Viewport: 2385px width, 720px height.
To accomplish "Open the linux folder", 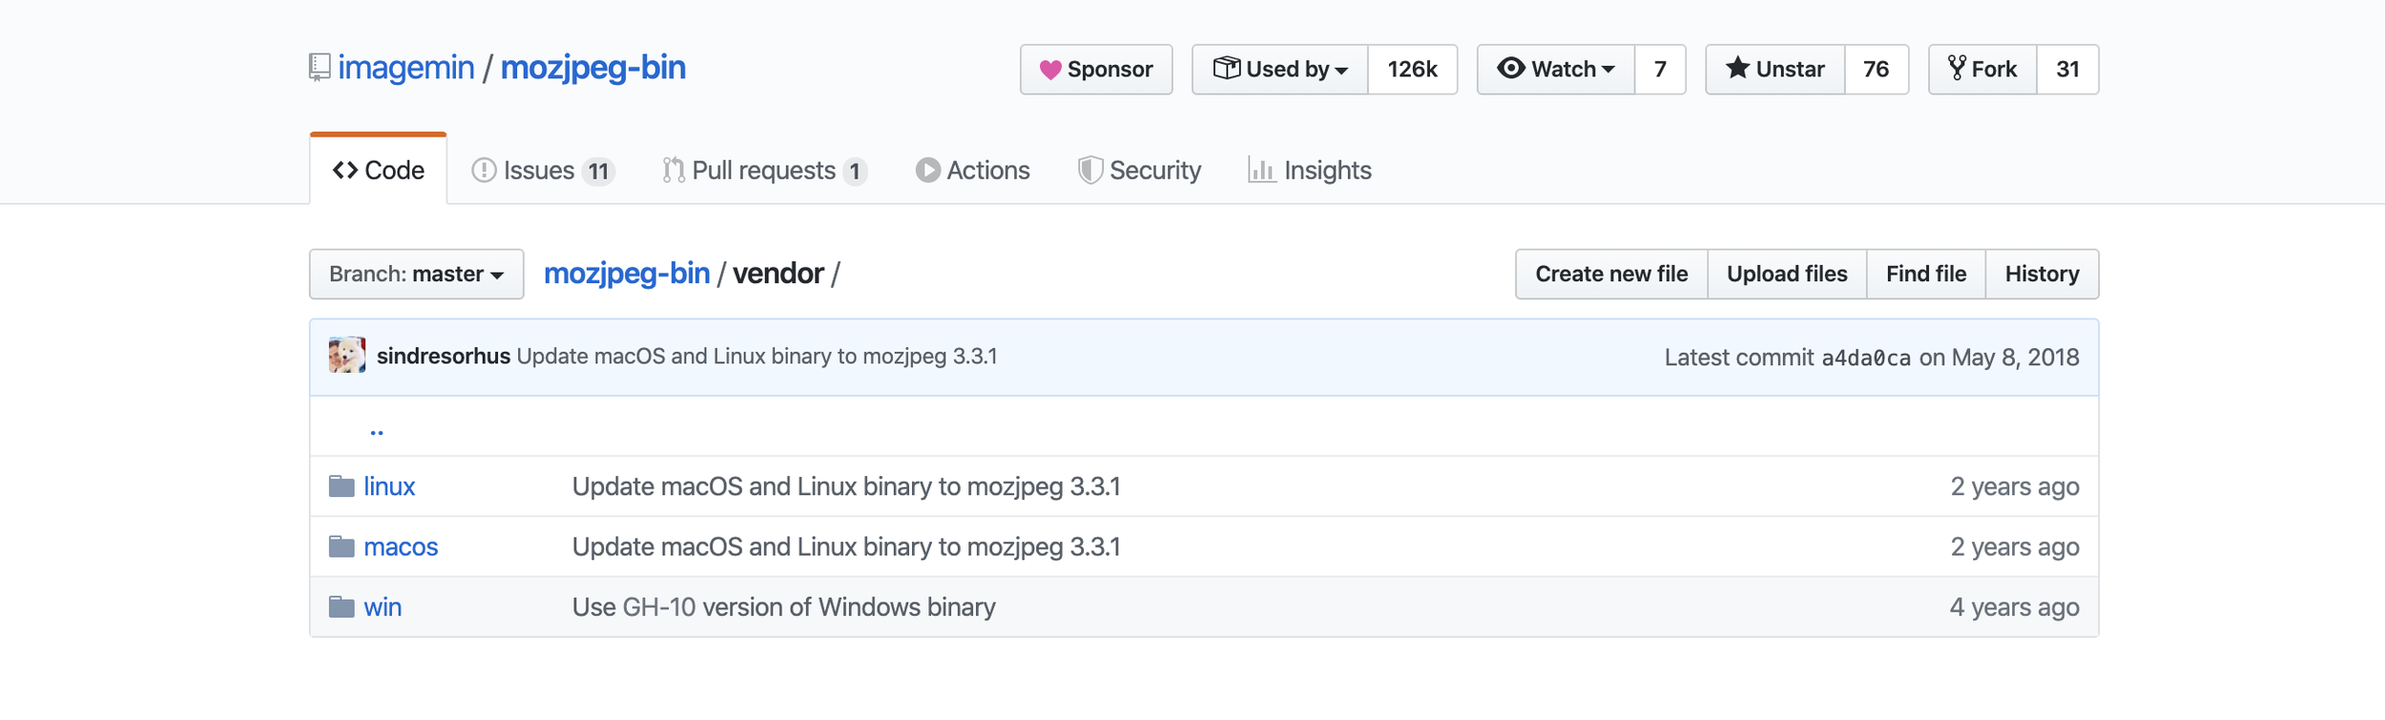I will (x=389, y=486).
